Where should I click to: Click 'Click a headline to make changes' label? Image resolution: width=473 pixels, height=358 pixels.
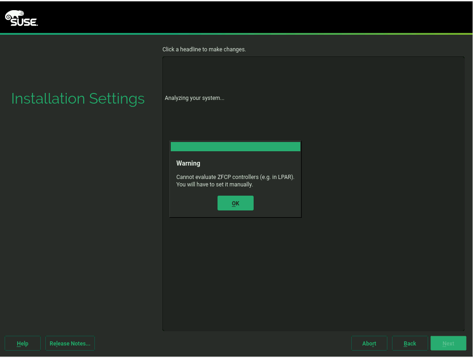click(204, 49)
